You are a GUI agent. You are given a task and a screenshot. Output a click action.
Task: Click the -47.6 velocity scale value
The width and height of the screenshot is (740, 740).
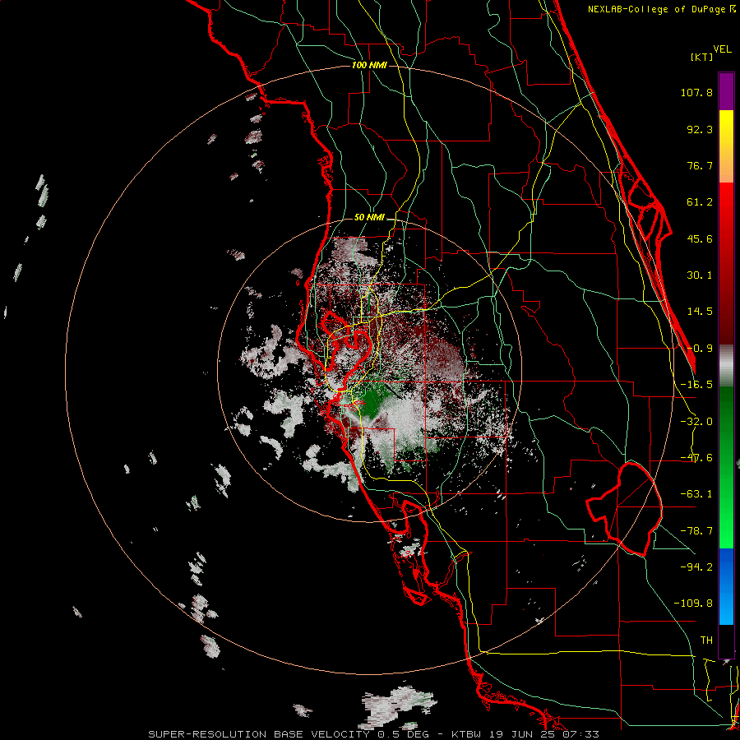[x=696, y=458]
